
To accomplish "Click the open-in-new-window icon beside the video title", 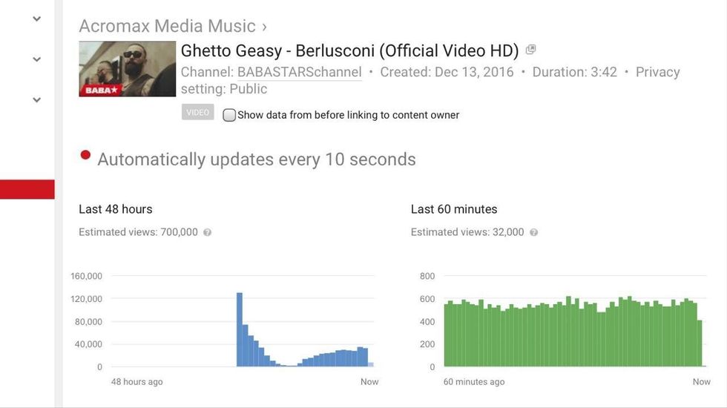I will coord(530,50).
